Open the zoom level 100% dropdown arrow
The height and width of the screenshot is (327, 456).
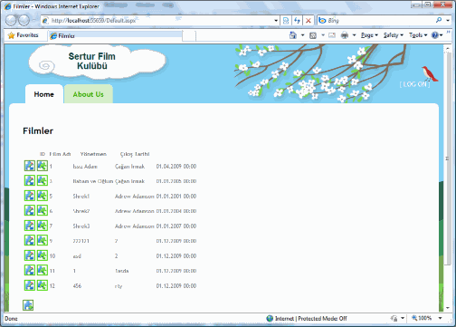click(x=440, y=318)
